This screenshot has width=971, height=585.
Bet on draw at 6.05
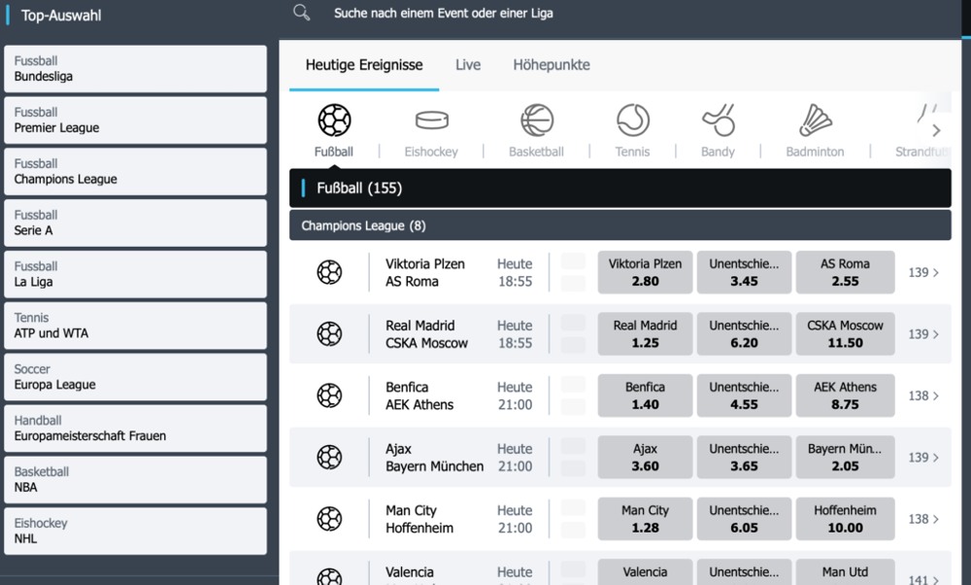tap(744, 519)
